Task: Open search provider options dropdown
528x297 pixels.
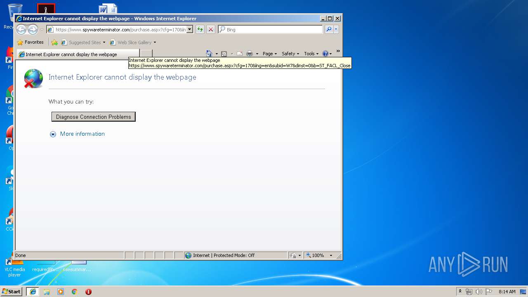Action: coord(336,29)
